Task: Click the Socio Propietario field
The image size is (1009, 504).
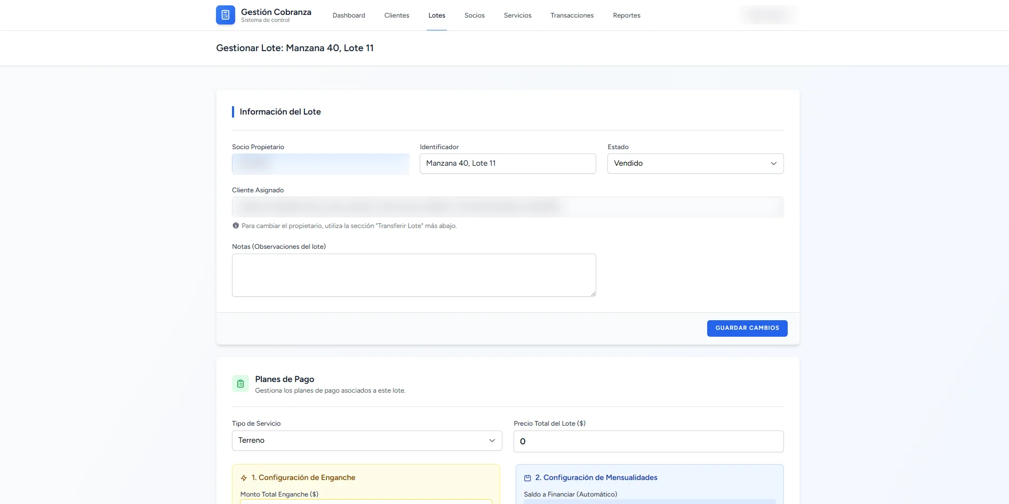Action: point(321,164)
